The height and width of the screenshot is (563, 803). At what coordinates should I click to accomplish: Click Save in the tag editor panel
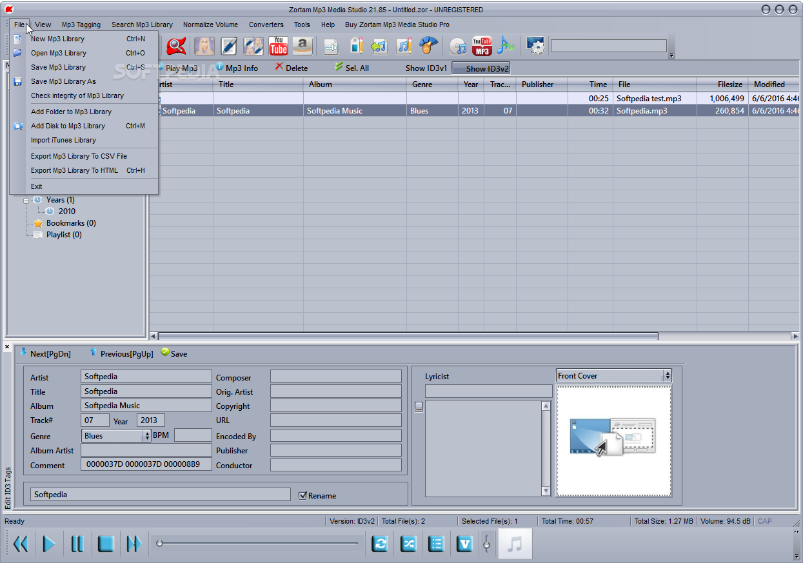point(174,353)
